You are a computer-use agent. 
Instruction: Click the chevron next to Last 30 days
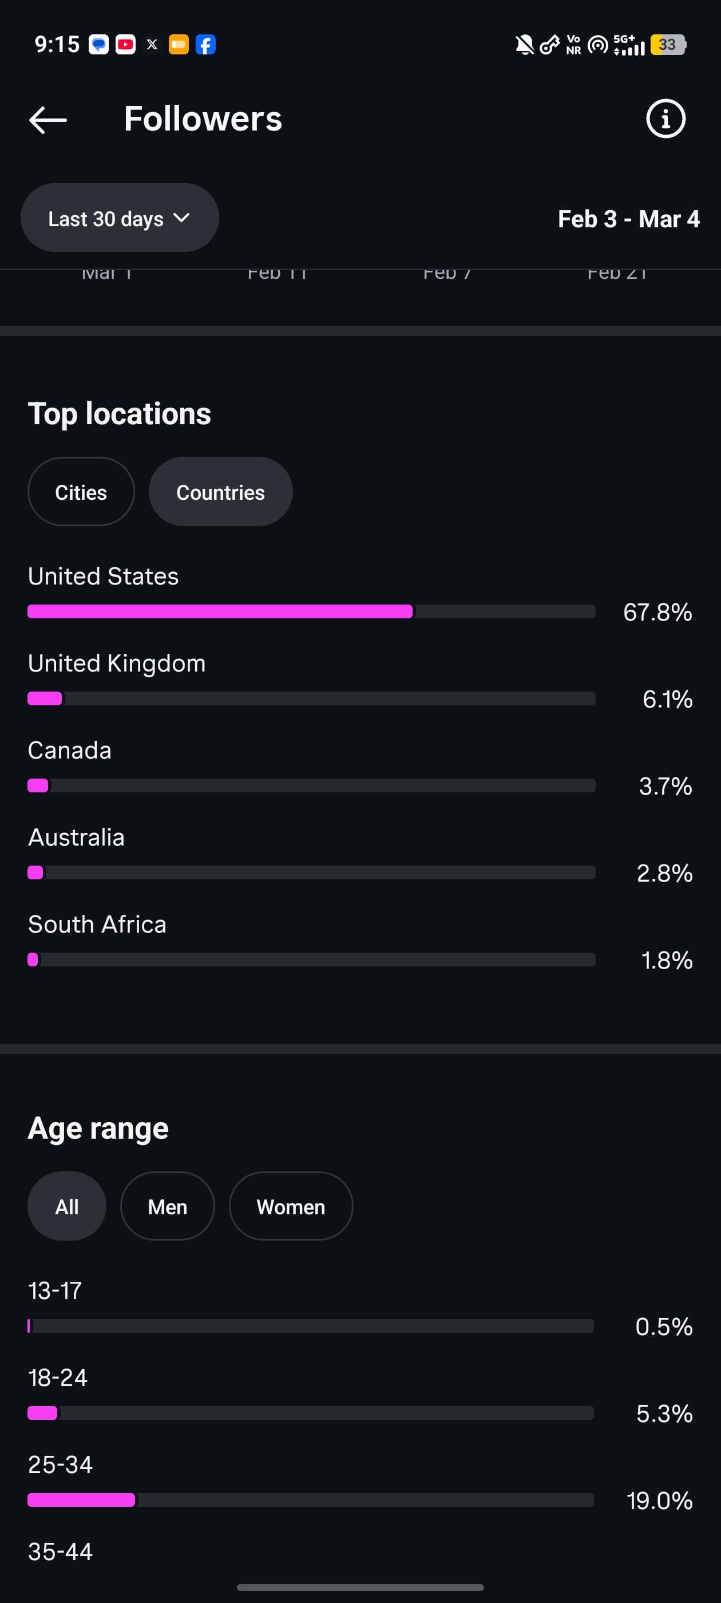click(x=181, y=218)
